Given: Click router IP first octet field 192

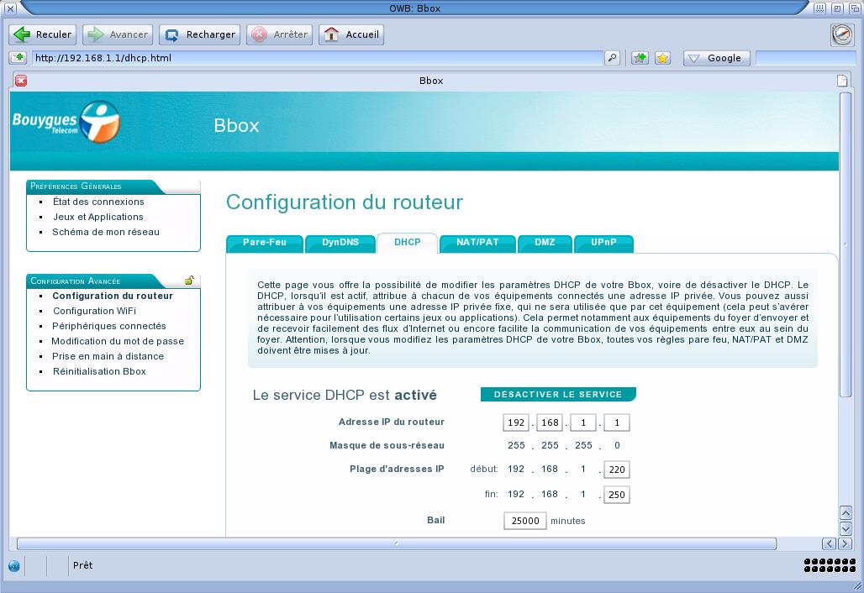Looking at the screenshot, I should [x=516, y=422].
